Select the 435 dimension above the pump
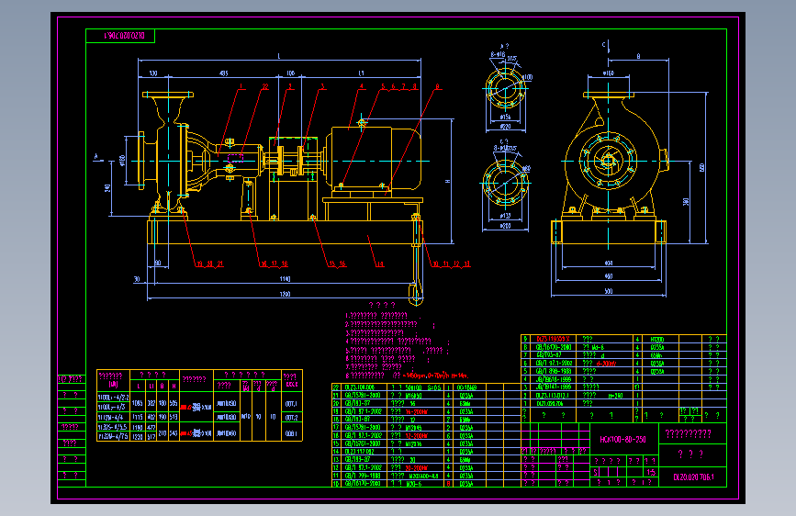 pyautogui.click(x=223, y=73)
